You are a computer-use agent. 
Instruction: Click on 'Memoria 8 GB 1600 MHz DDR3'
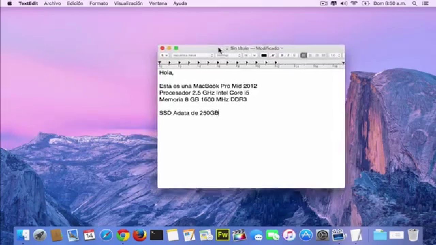[x=203, y=100]
